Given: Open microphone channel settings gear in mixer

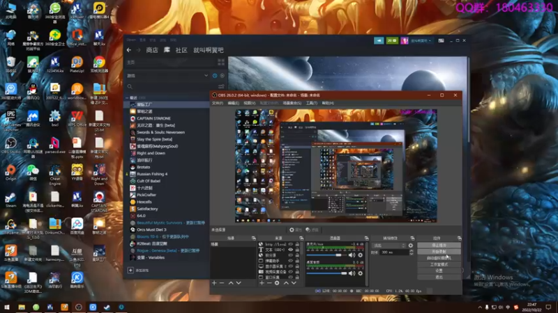Looking at the screenshot, I should coord(360,255).
